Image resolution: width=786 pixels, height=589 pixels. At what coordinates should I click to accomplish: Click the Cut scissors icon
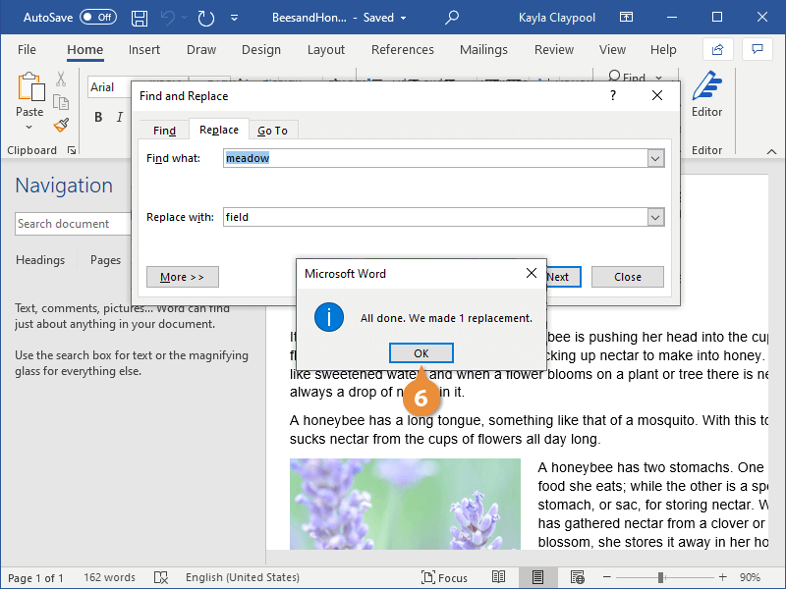[x=61, y=80]
